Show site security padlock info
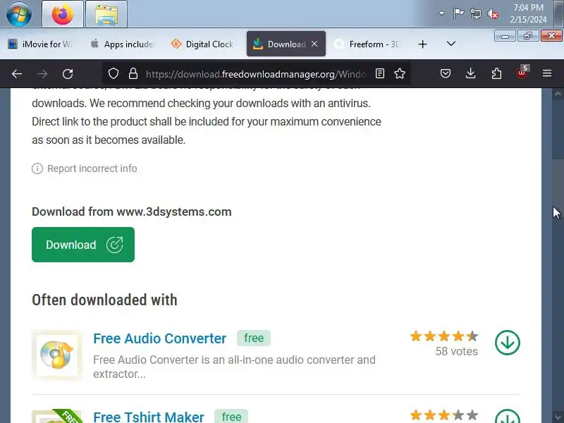564x423 pixels. tap(133, 74)
